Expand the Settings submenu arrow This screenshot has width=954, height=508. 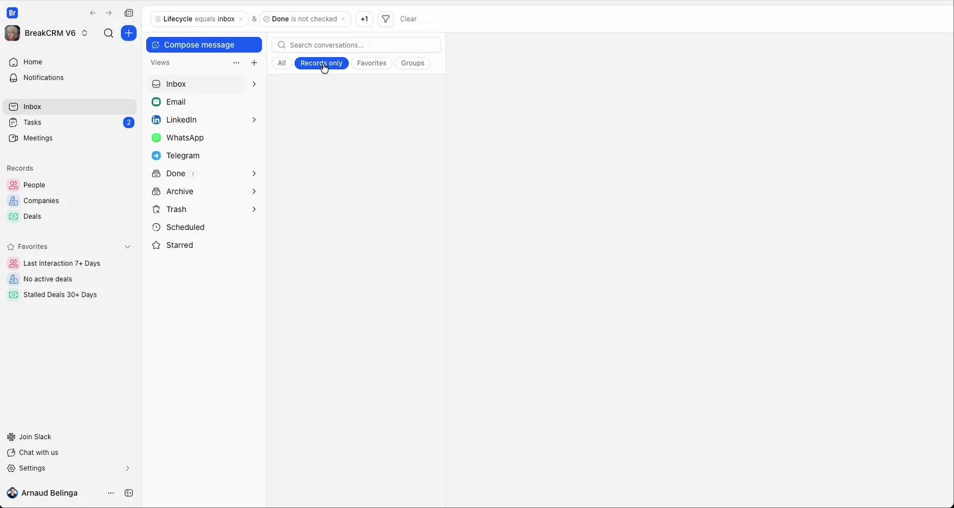(x=127, y=468)
